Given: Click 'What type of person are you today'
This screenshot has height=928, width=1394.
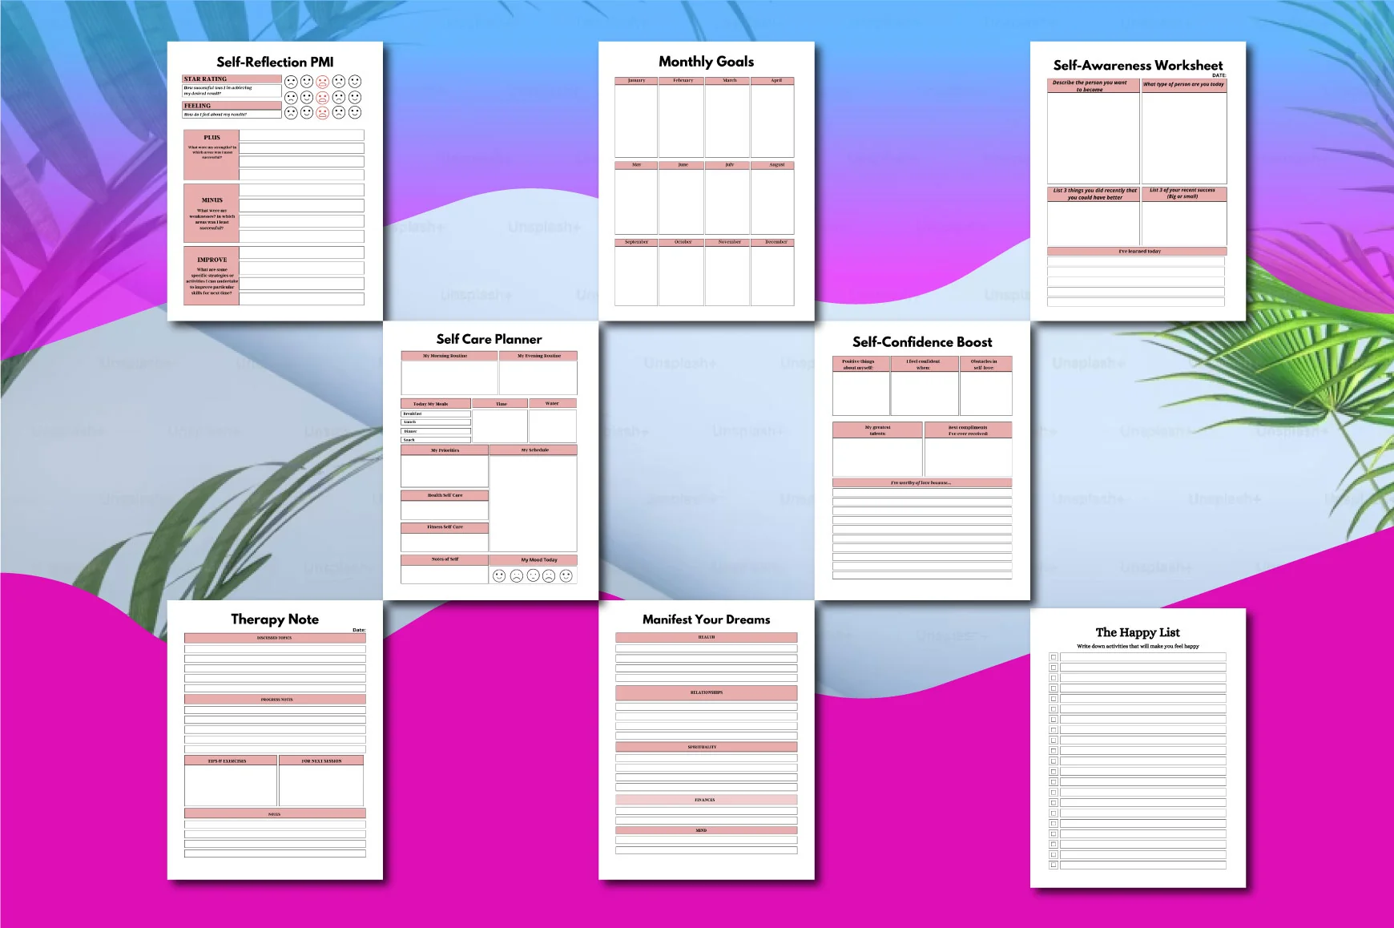Looking at the screenshot, I should point(1184,86).
